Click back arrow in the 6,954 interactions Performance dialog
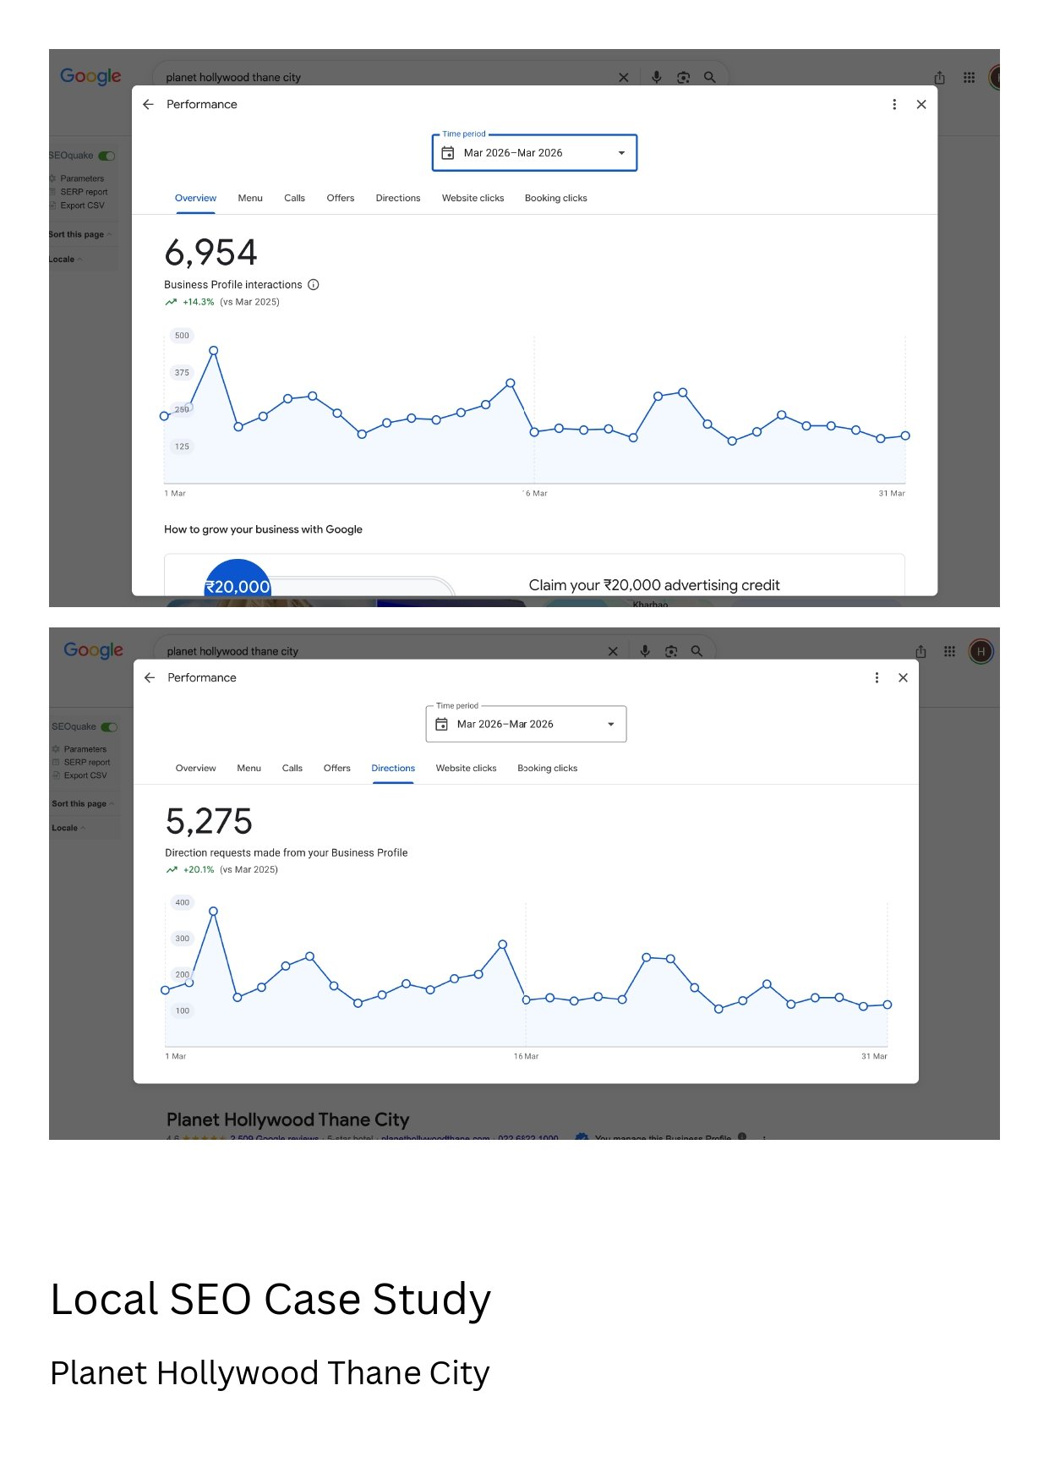 [148, 104]
